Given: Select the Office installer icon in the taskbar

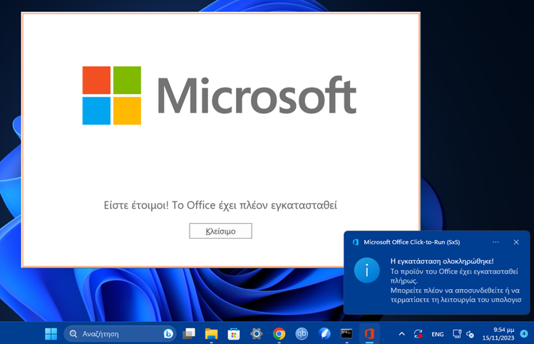Looking at the screenshot, I should pyautogui.click(x=369, y=334).
